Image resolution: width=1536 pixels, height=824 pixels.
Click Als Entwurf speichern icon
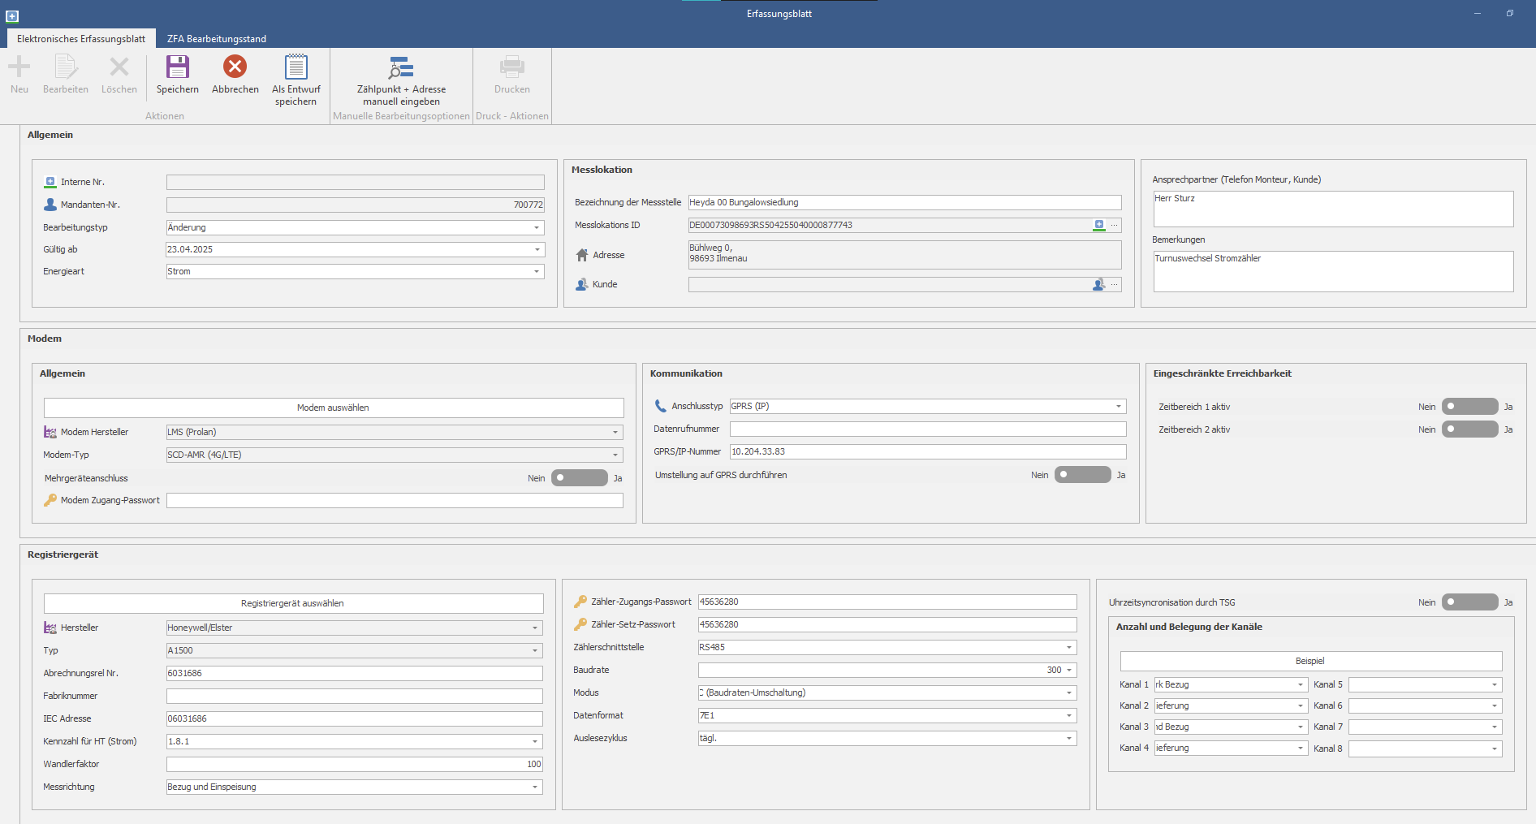tap(296, 67)
